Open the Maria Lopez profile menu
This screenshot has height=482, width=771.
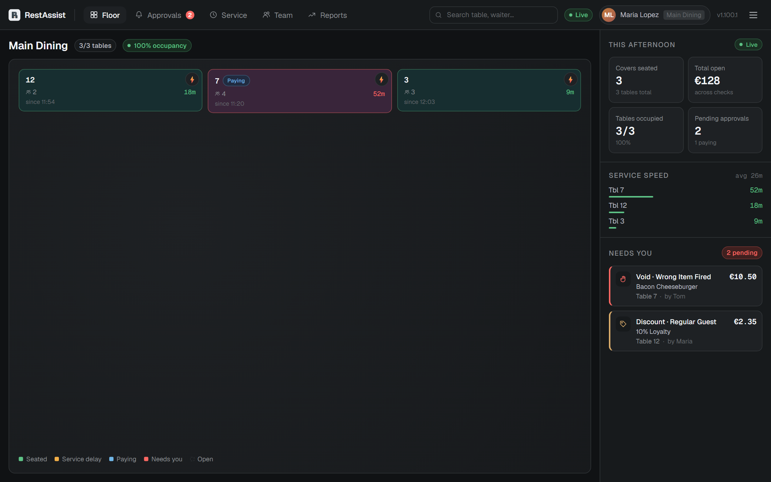(x=655, y=15)
